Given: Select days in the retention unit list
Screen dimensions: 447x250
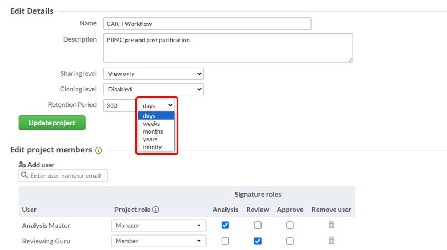Looking at the screenshot, I should [156, 116].
